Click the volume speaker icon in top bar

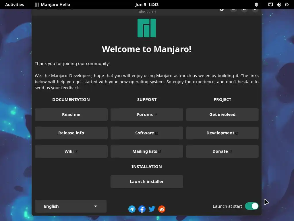278,5
